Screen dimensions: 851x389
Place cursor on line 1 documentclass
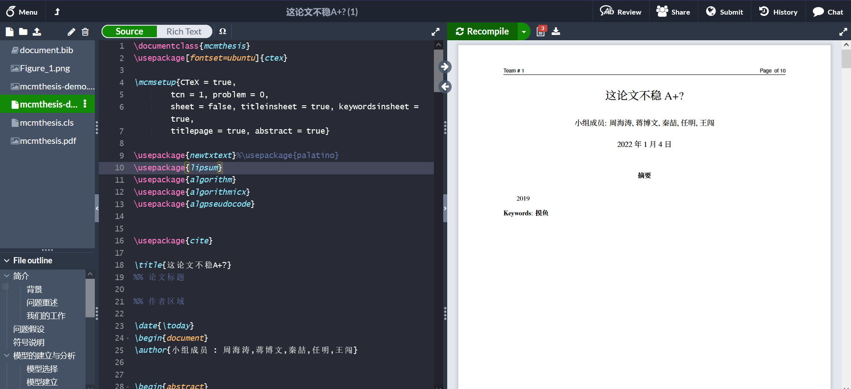pyautogui.click(x=192, y=46)
